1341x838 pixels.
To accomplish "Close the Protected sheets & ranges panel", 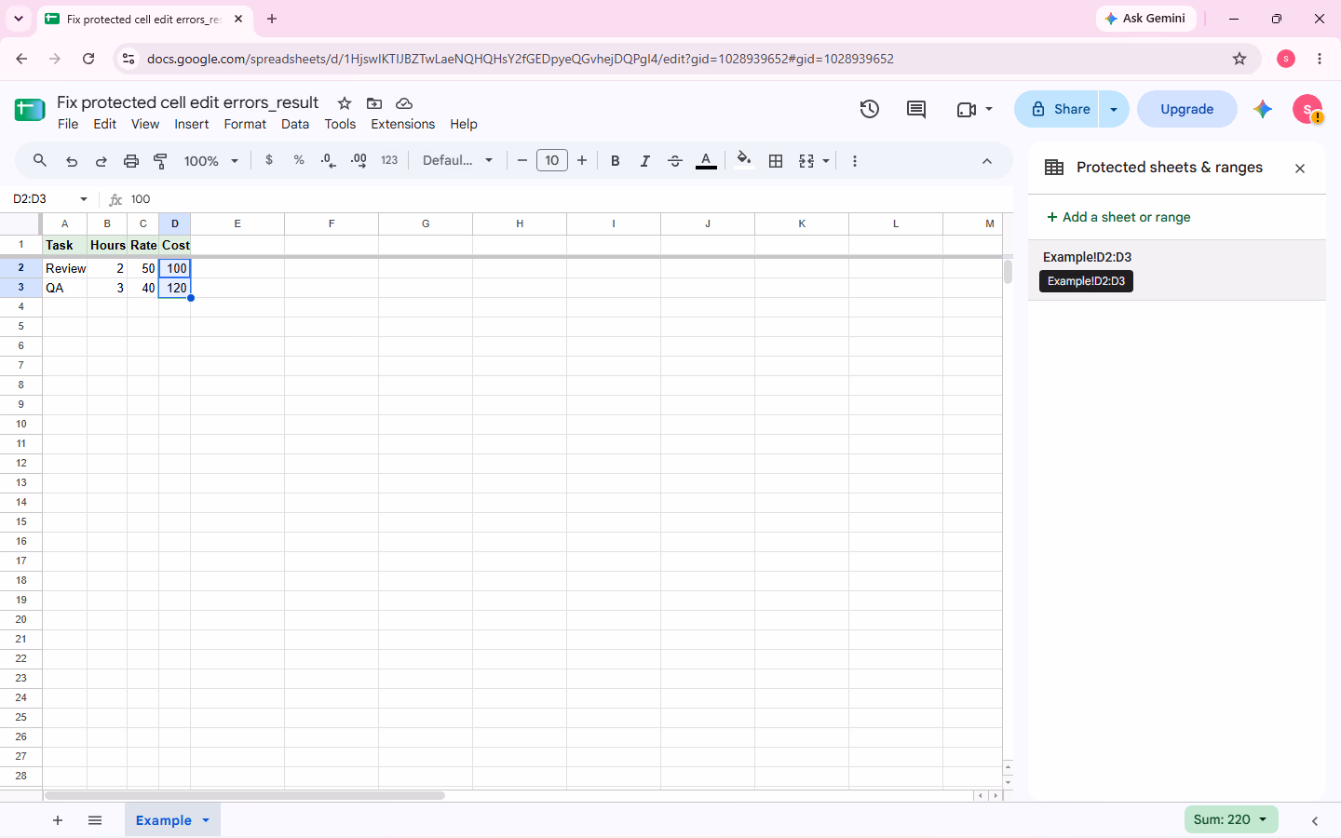I will (1300, 169).
